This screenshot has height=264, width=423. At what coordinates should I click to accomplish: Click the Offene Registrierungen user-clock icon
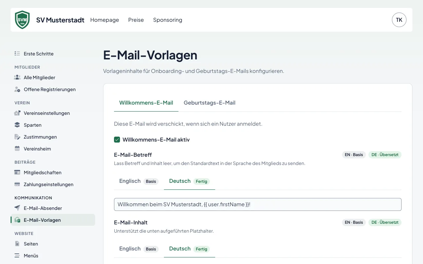click(x=17, y=89)
